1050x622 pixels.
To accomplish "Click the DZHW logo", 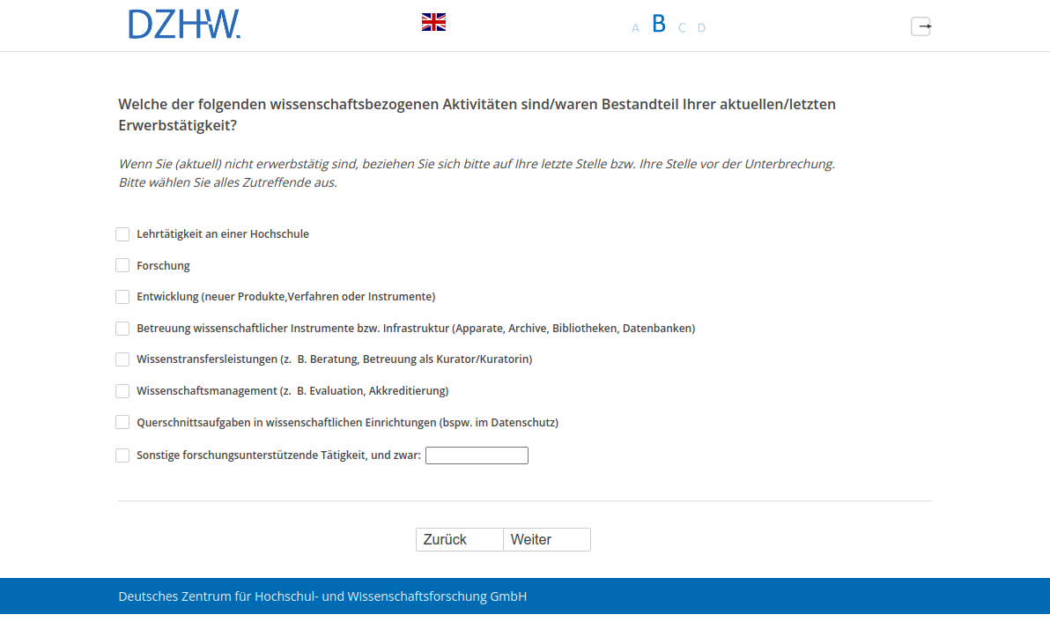I will point(184,25).
